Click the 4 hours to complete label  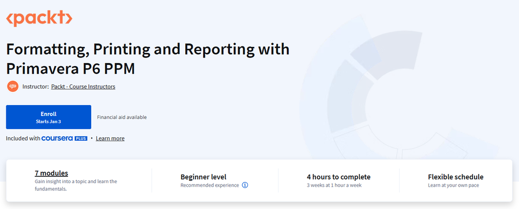pyautogui.click(x=339, y=177)
